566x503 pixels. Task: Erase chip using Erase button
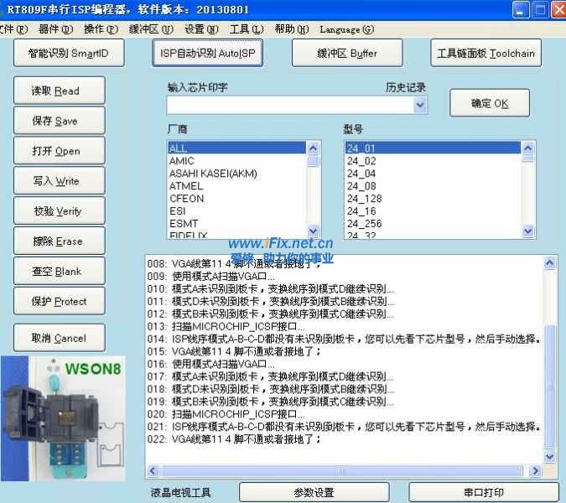(x=59, y=241)
